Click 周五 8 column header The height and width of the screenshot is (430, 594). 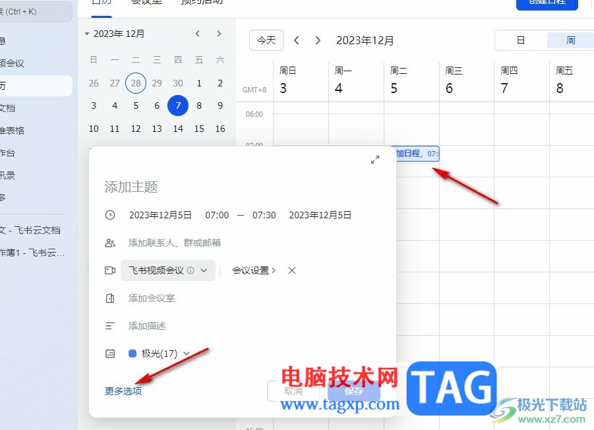[572, 80]
